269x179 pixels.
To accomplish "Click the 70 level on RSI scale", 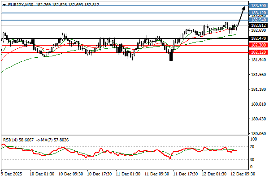I will coord(253,146).
